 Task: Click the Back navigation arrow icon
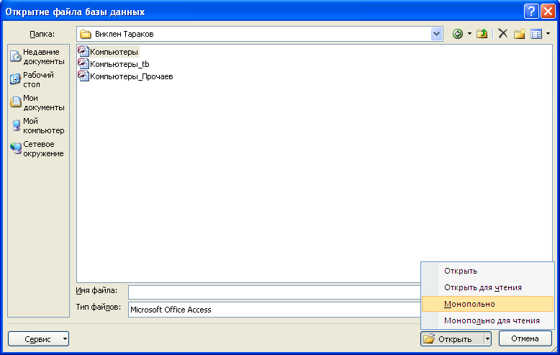(x=458, y=34)
